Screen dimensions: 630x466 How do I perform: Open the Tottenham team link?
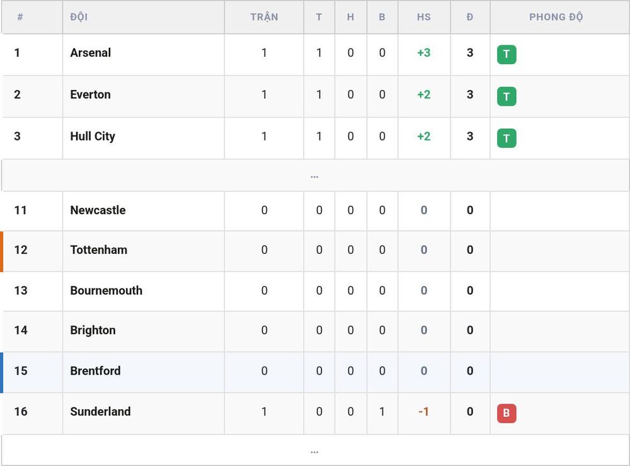(98, 250)
